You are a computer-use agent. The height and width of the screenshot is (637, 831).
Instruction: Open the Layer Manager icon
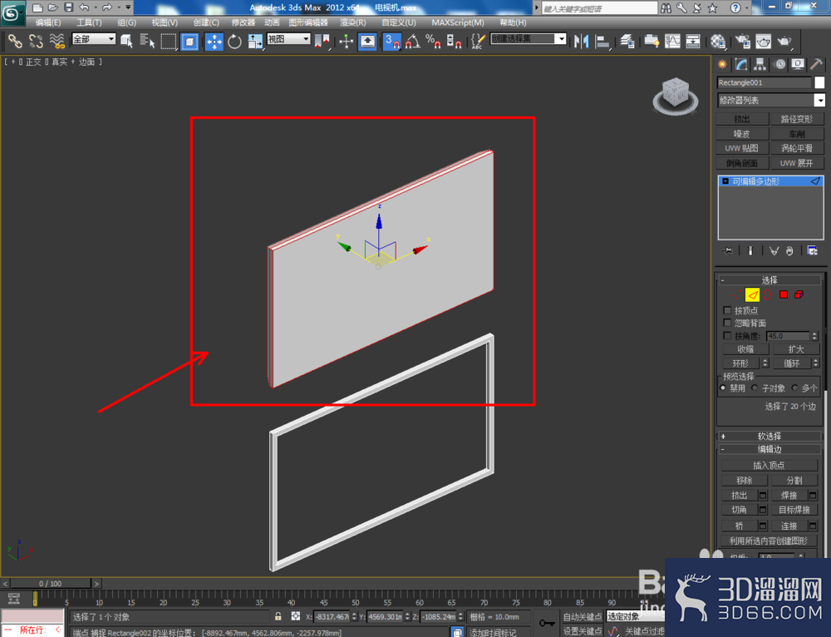pyautogui.click(x=627, y=41)
